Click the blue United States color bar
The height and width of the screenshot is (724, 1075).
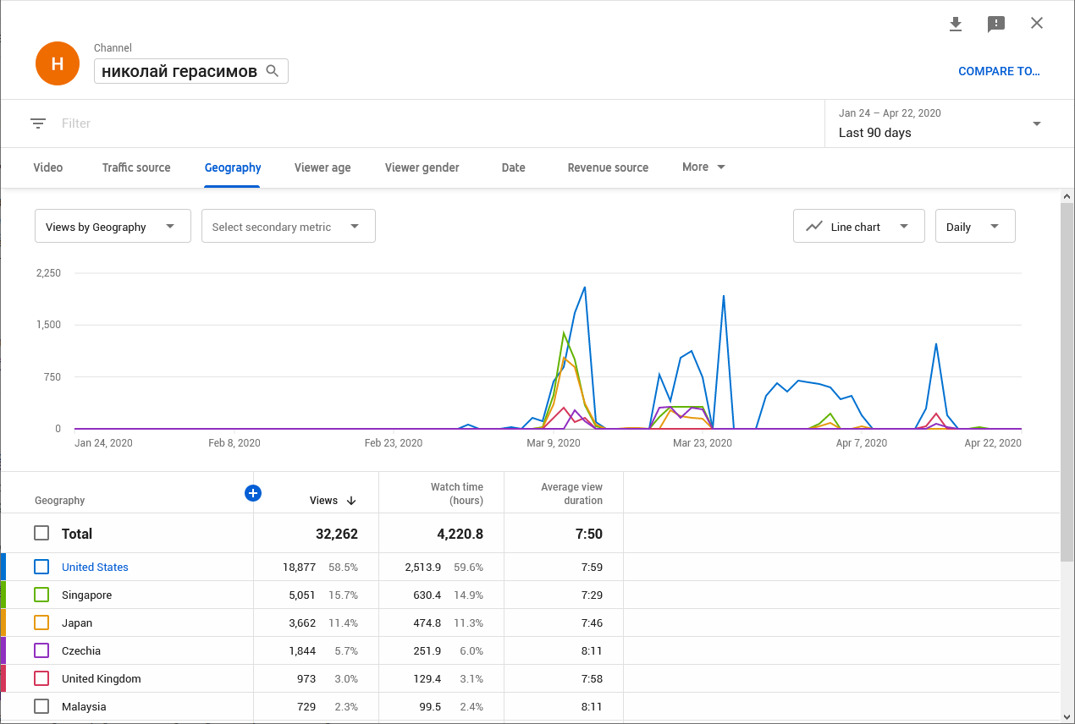(3, 567)
